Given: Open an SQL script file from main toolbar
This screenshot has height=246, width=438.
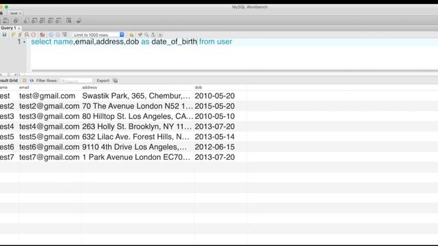Looking at the screenshot, I should [5, 20].
